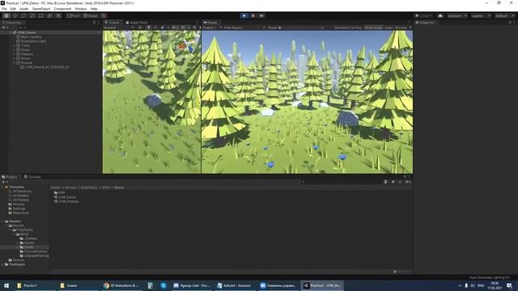Viewport: 518px width, 291px height.
Task: Open the Assets menu
Action: 24,9
